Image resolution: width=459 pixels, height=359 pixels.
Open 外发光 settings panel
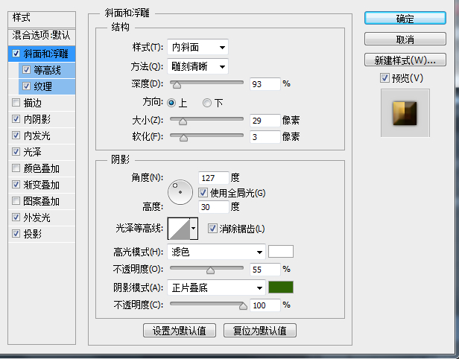coord(37,217)
